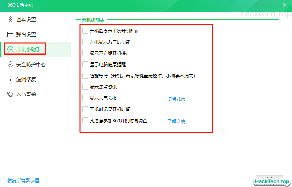Image resolution: width=292 pixels, height=187 pixels.
Task: Enable the 显示焦点资讯 checkbox
Action: click(x=85, y=87)
